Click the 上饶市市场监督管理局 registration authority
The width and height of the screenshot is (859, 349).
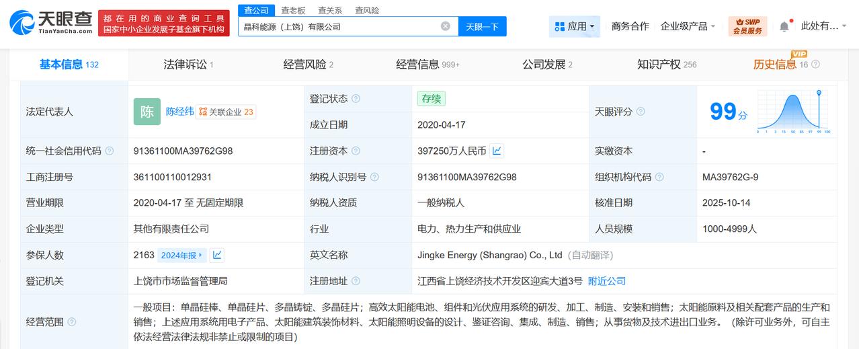(x=181, y=281)
